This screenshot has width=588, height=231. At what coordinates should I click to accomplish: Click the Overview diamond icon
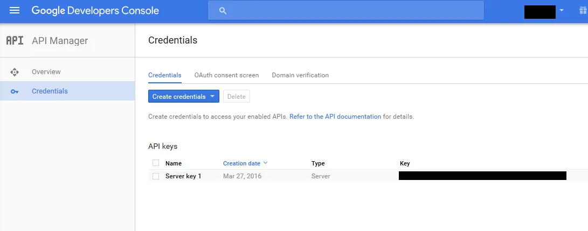(14, 72)
